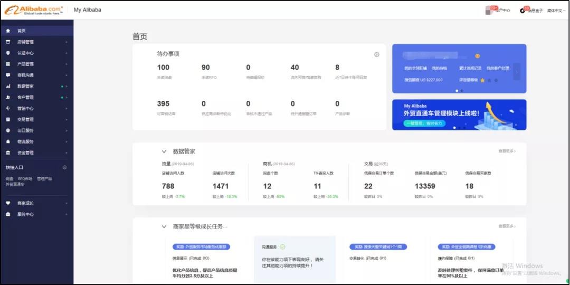Viewport: 570px width, 285px height.
Task: Click the 数据管家 bar chart icon
Action: tap(8, 86)
